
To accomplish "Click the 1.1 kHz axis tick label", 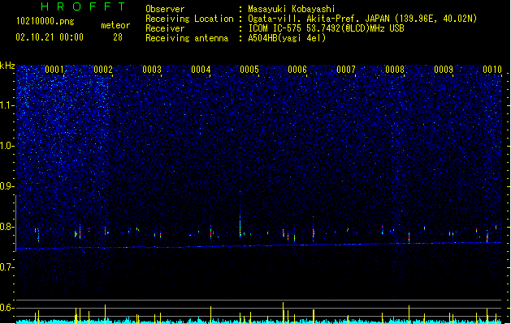I will 6,105.
